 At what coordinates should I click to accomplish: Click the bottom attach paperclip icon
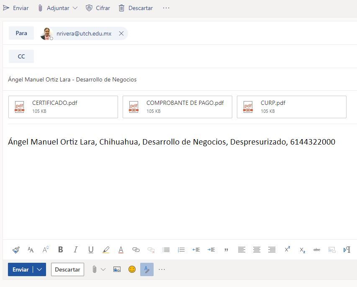pyautogui.click(x=95, y=269)
